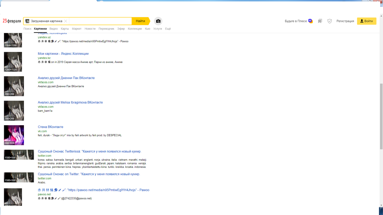383x215 pixels.
Task: Switch to the Видео tab
Action: point(54,29)
